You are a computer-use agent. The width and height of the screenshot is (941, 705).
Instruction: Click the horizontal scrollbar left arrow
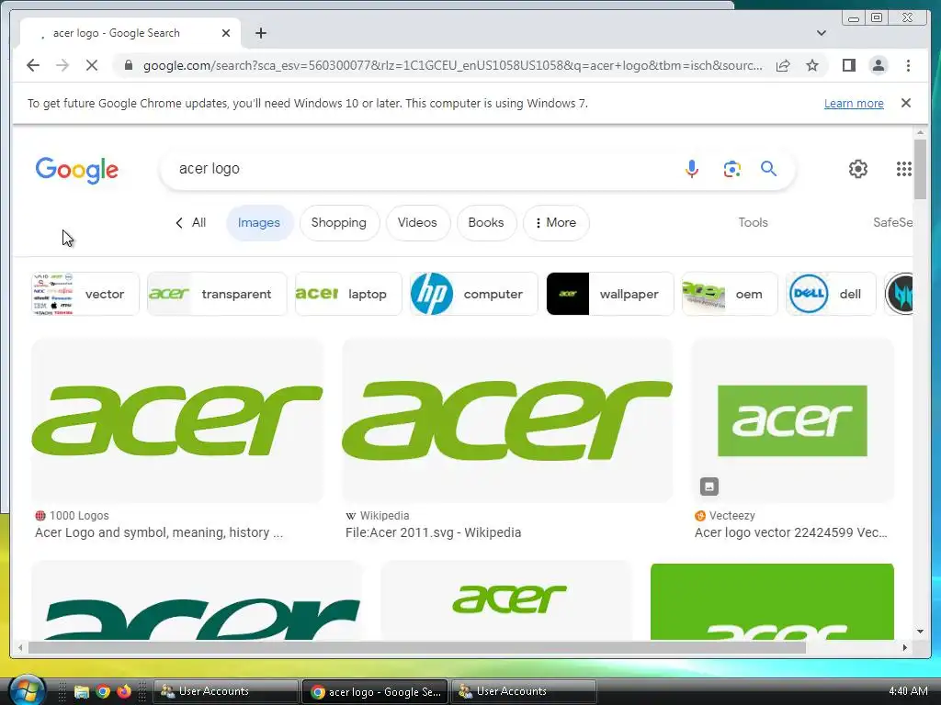20,647
